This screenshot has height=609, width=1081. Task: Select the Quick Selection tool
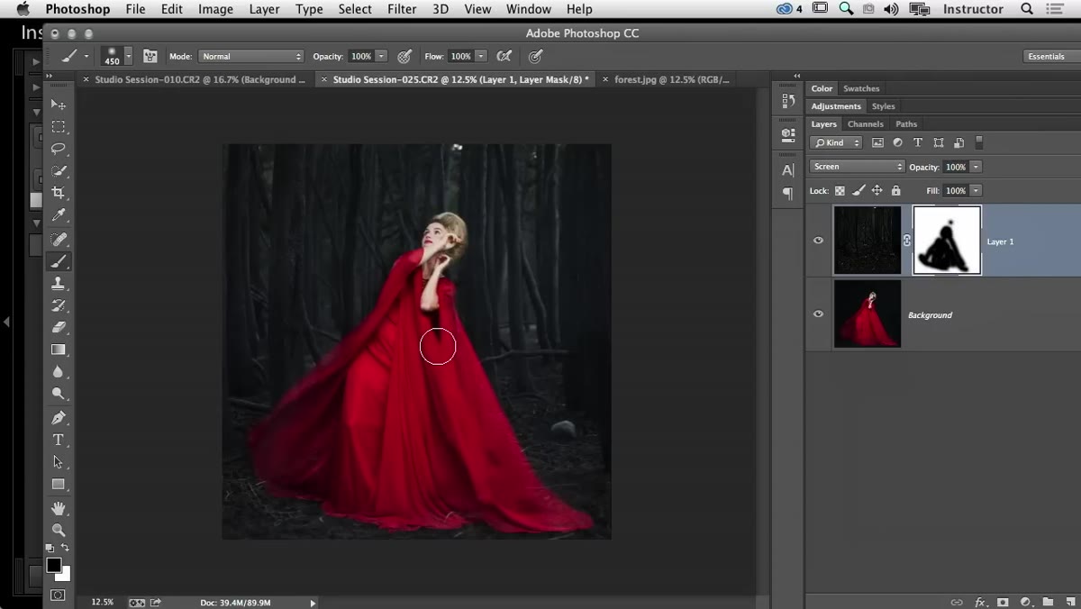click(x=59, y=171)
